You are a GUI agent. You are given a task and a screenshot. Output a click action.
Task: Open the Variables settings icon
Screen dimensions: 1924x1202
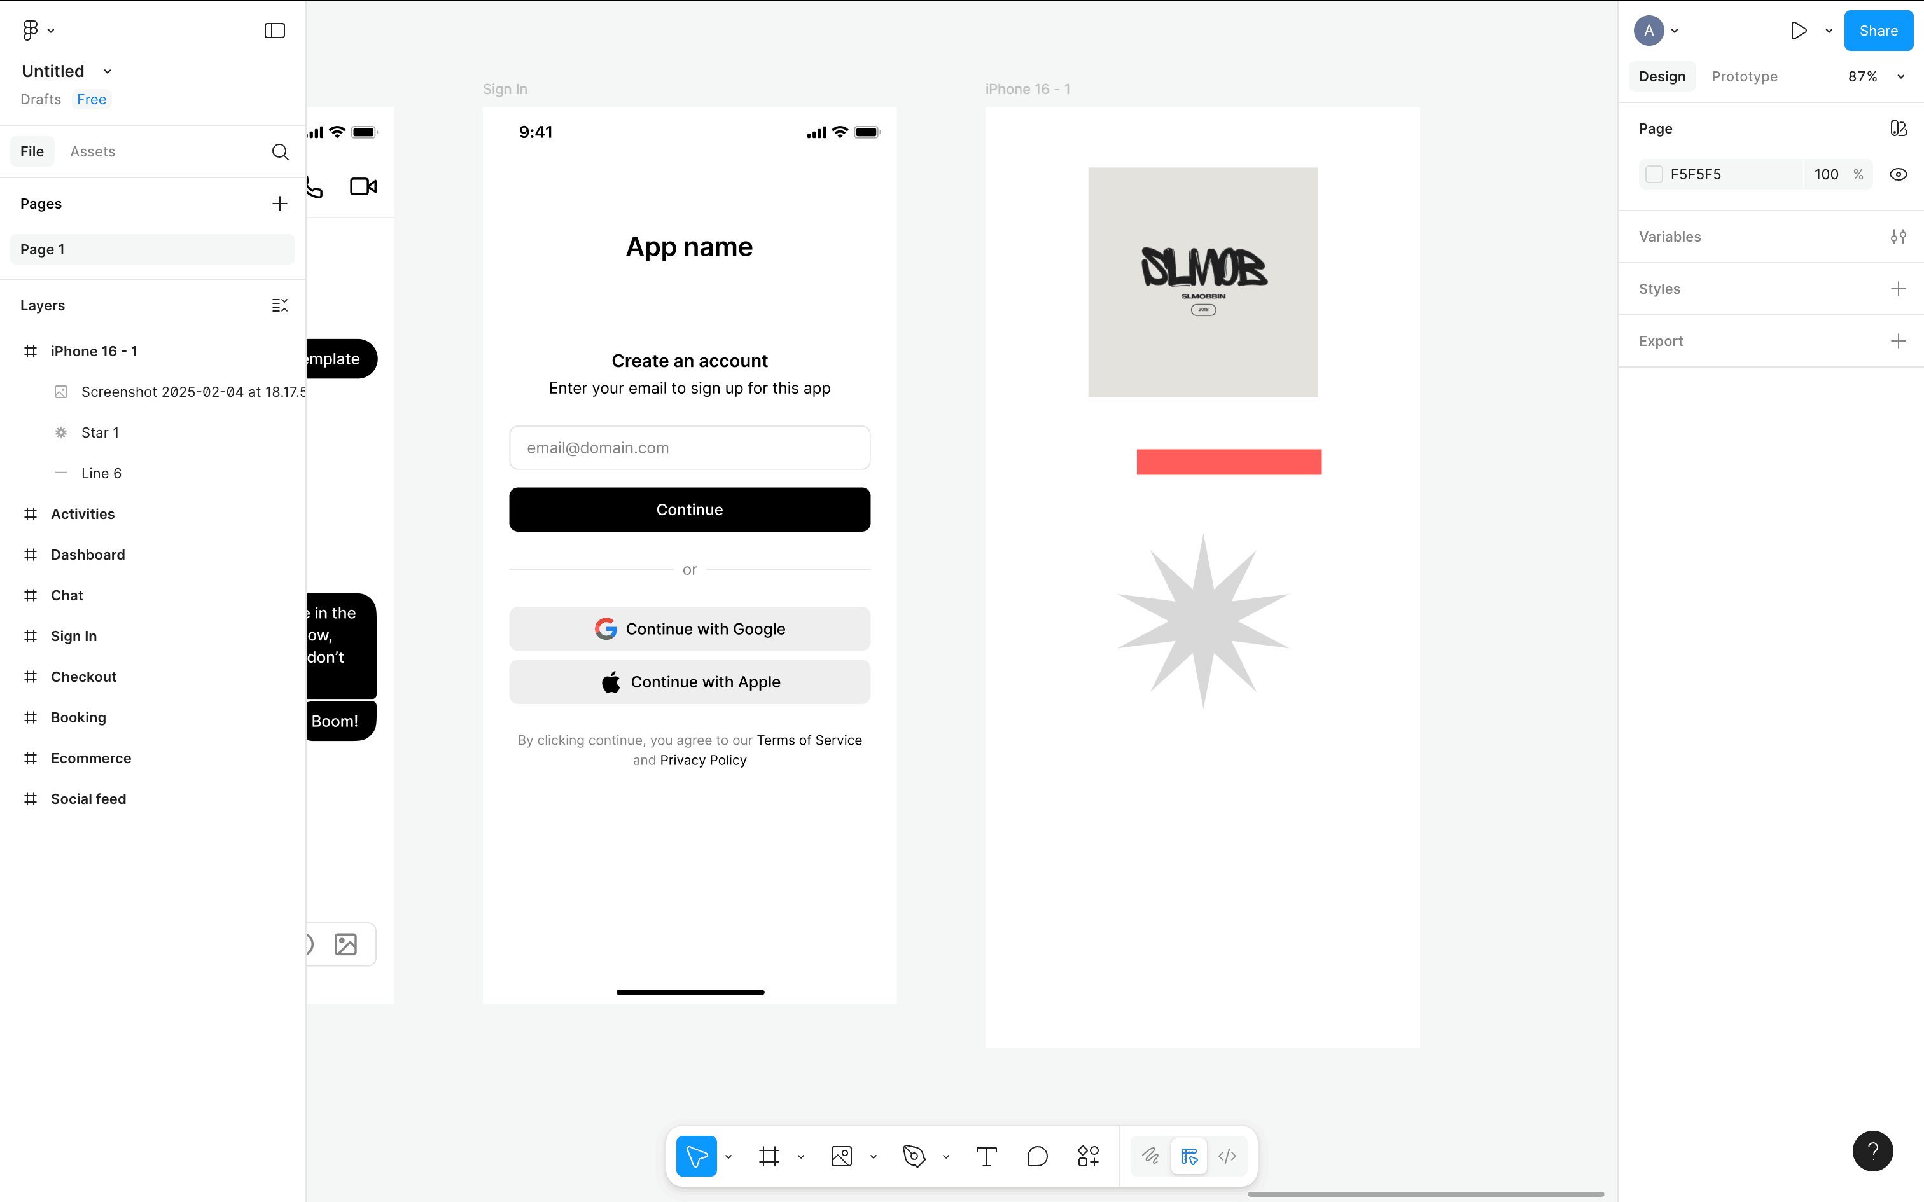1898,237
